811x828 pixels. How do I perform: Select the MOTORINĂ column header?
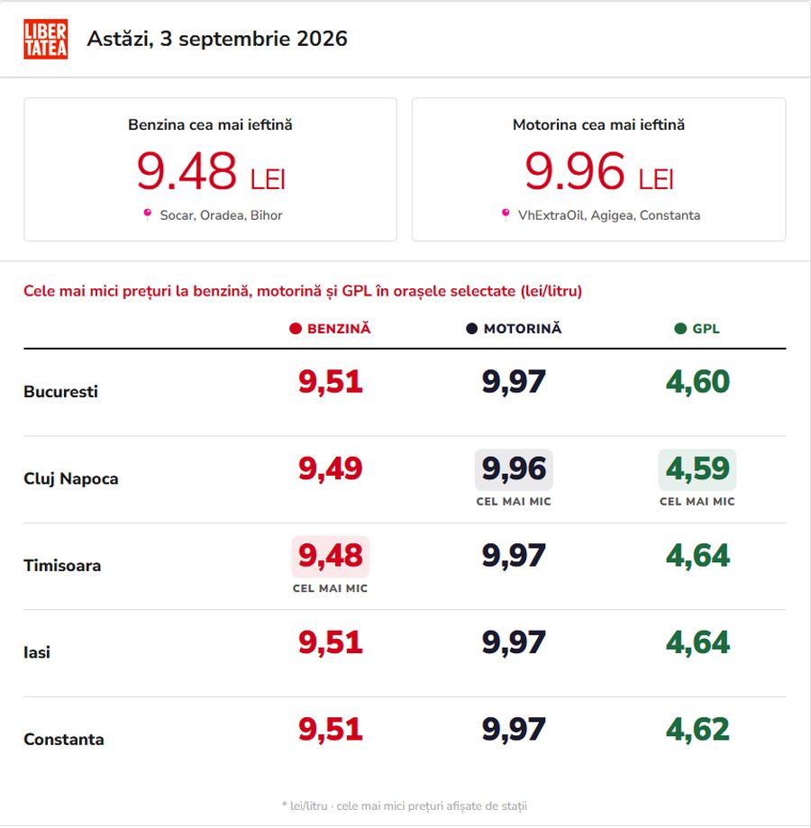[x=514, y=329]
